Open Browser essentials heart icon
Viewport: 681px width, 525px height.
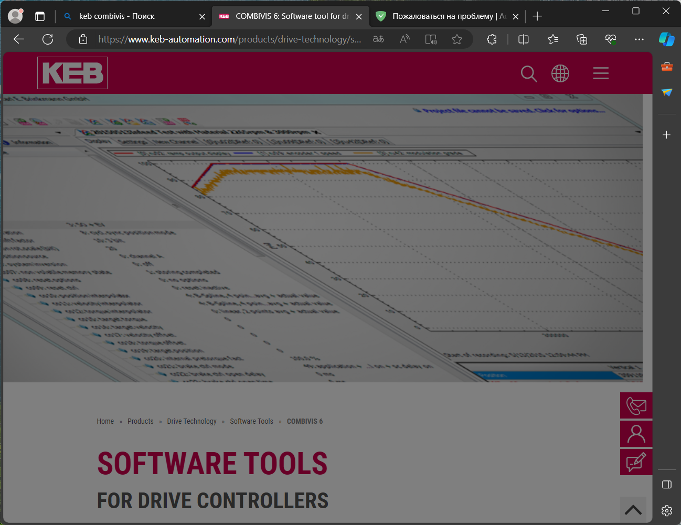610,39
